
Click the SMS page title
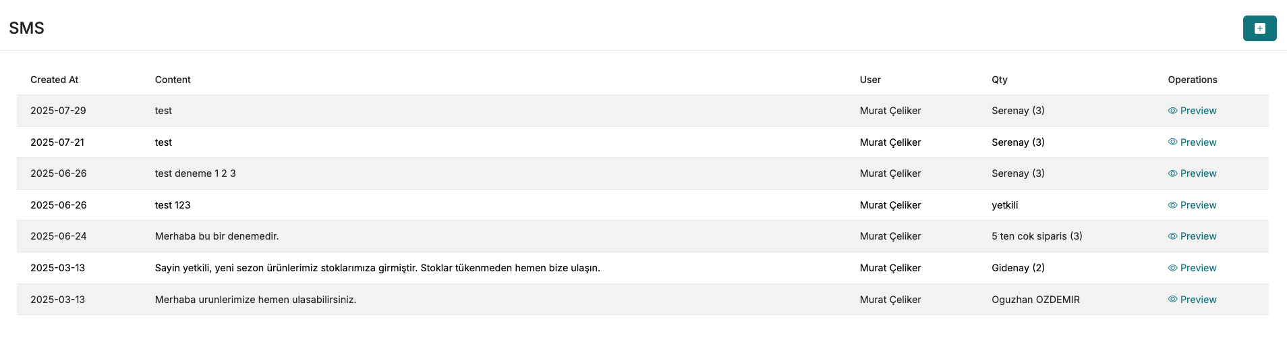coord(26,28)
